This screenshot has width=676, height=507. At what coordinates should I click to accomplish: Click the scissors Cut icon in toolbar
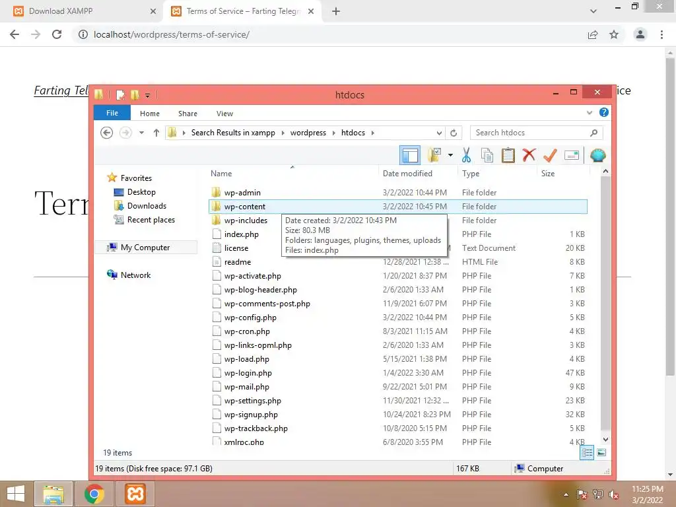466,155
